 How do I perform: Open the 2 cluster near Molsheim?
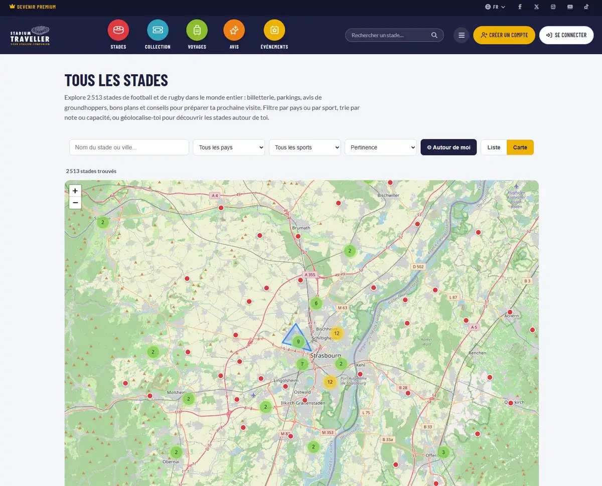188,399
